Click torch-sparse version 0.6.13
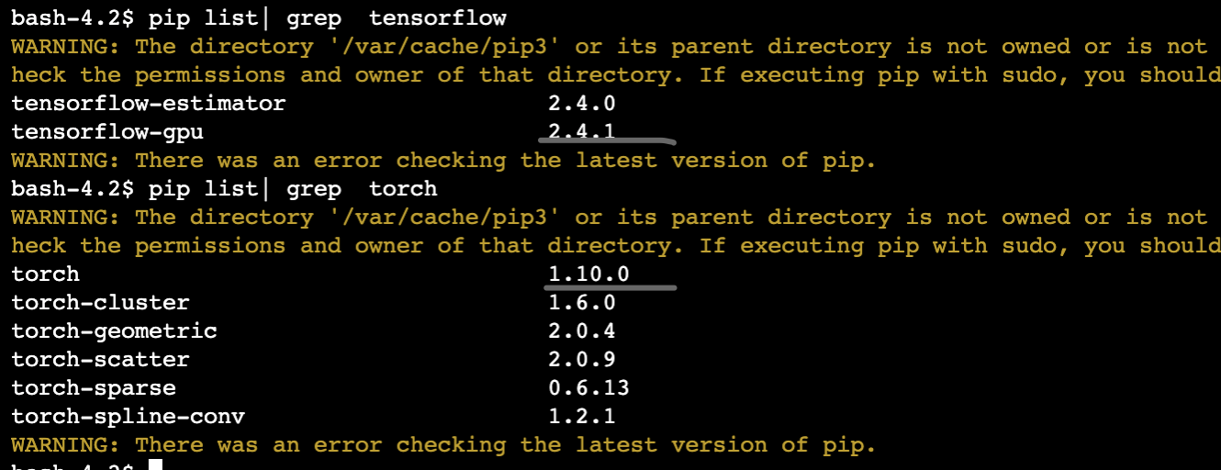This screenshot has width=1221, height=470. (588, 388)
